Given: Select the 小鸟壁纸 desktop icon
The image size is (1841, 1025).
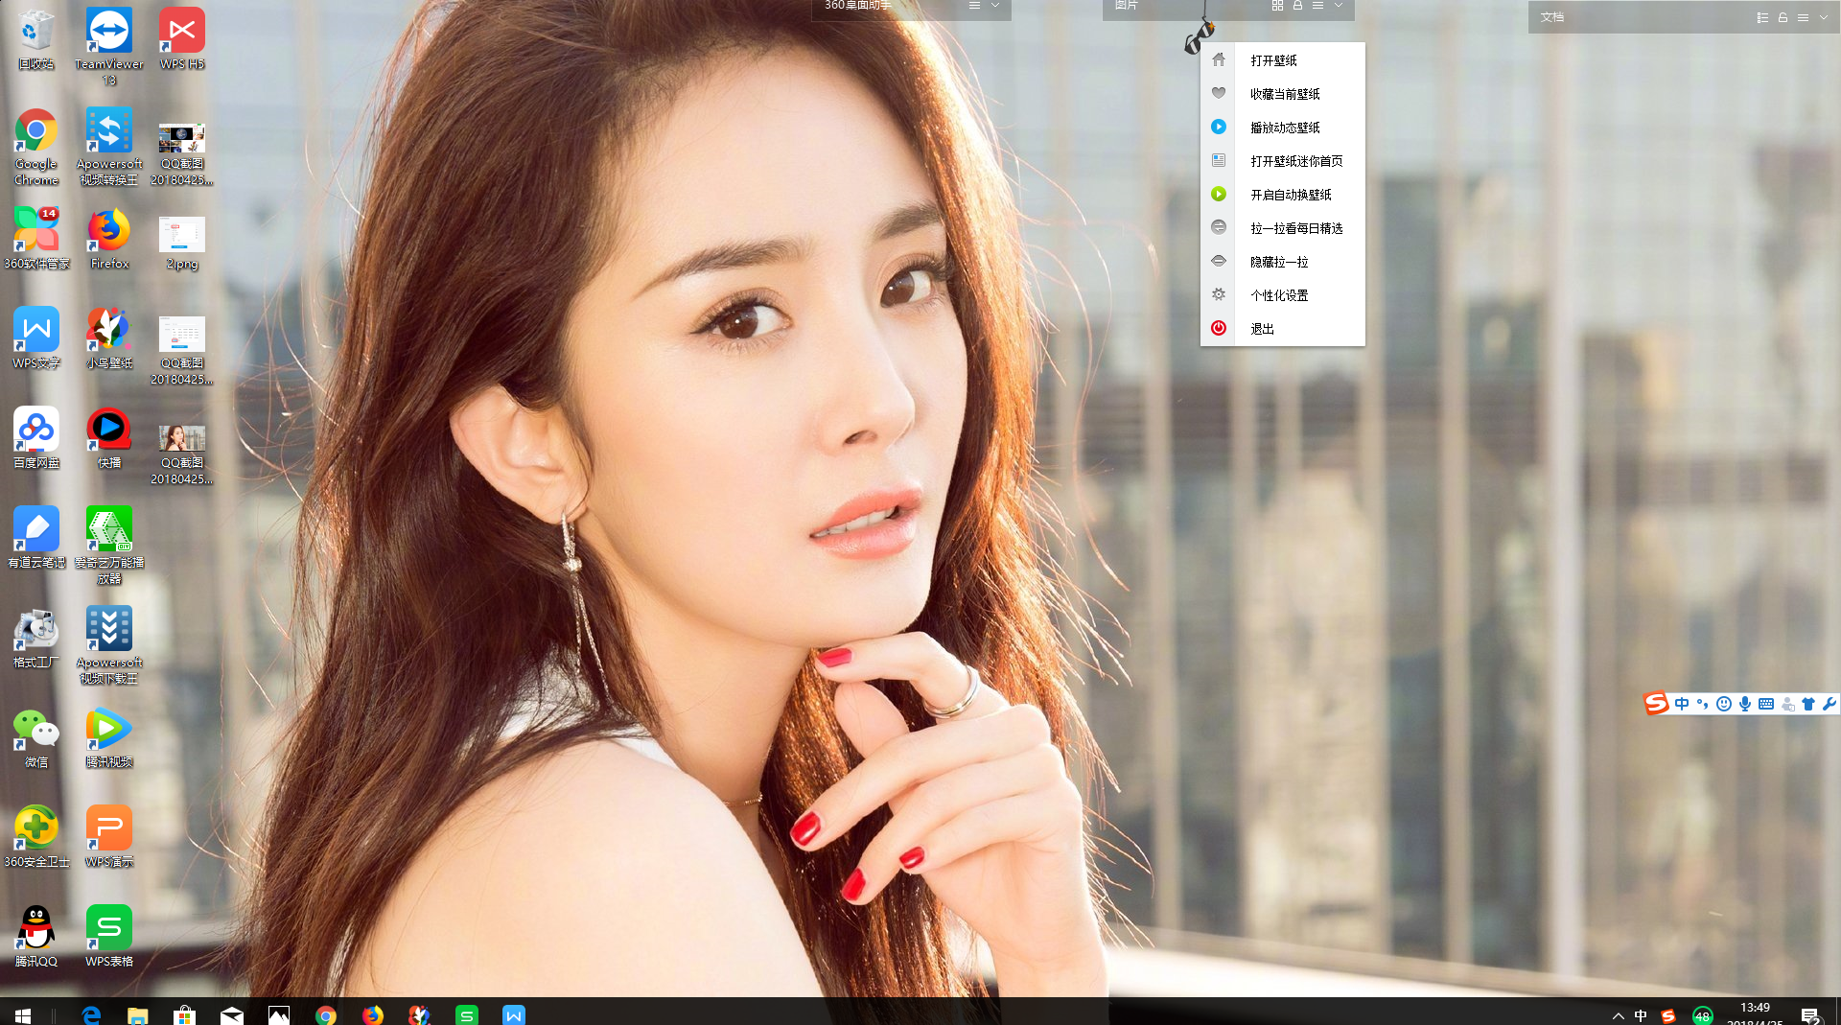Looking at the screenshot, I should [x=108, y=338].
